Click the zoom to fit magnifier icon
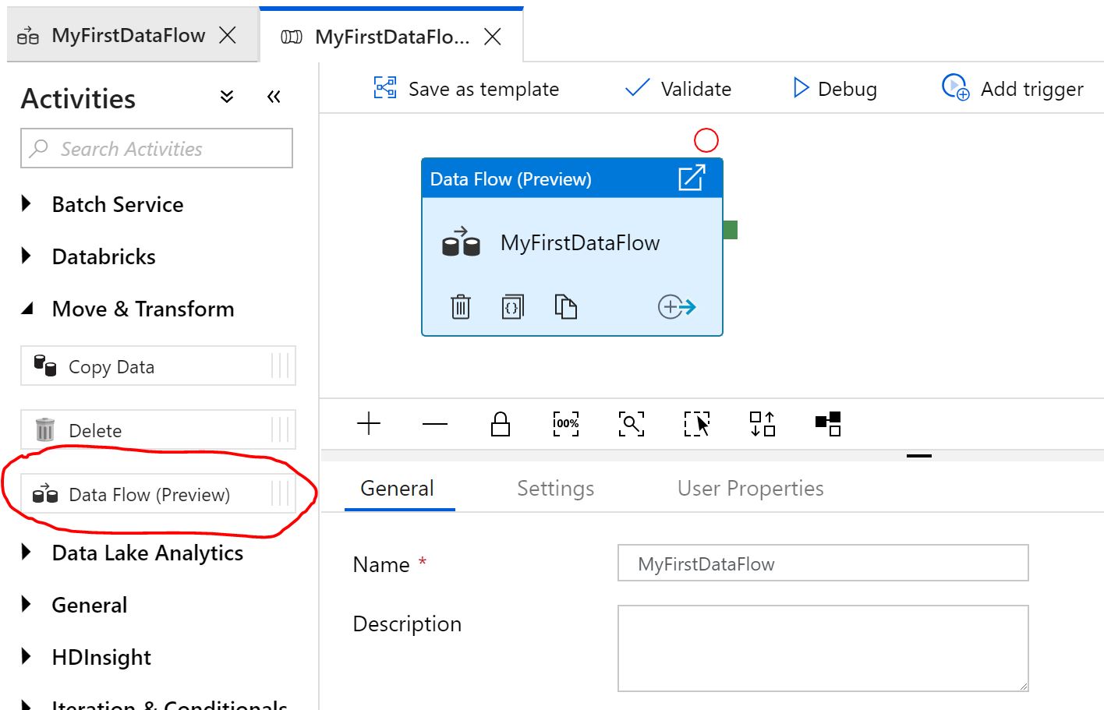 632,423
